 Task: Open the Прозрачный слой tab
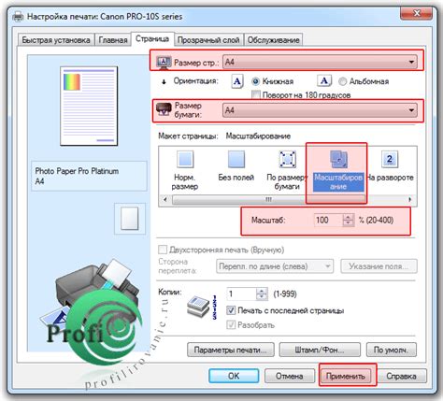point(208,40)
